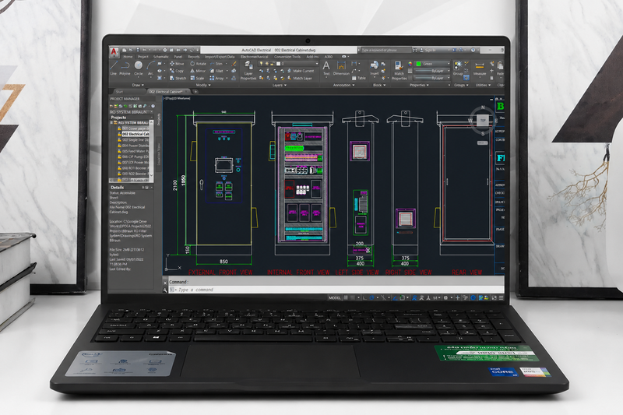This screenshot has height=415, width=623.
Task: Click Sign In in title bar
Action: [428, 51]
